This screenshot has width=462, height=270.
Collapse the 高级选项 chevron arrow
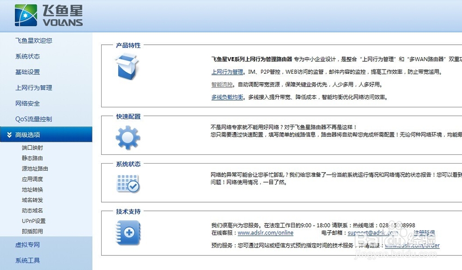click(9, 135)
